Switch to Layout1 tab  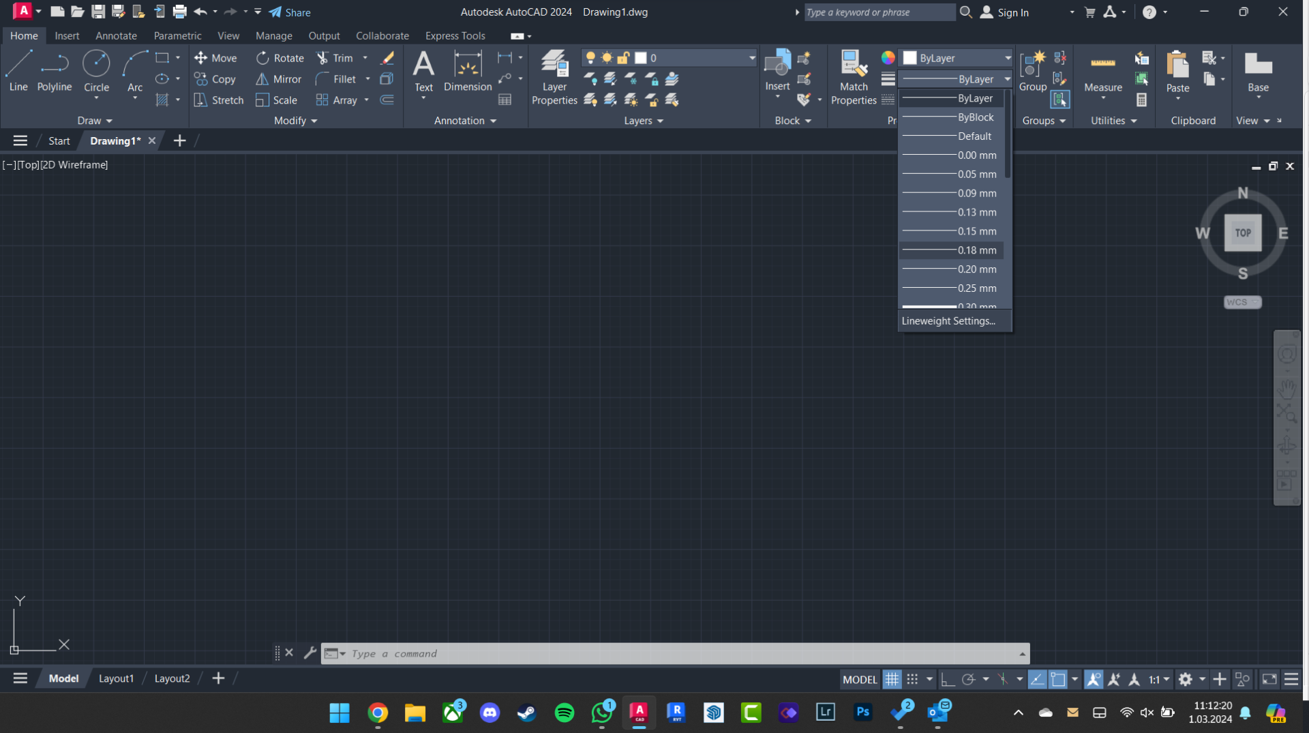pos(116,678)
